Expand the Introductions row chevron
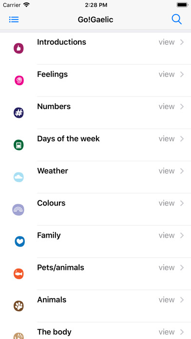The height and width of the screenshot is (339, 191). coord(182,42)
